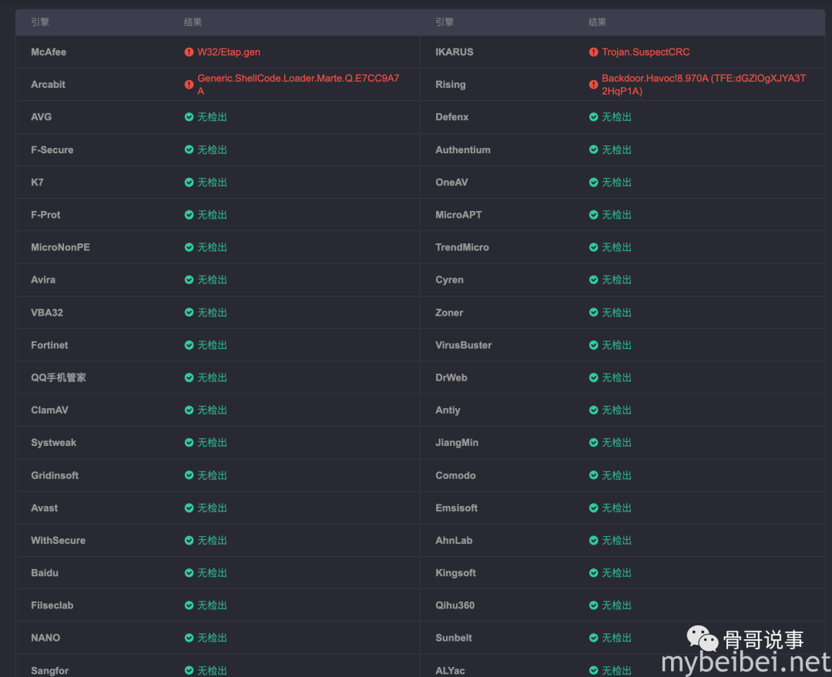Click the green check icon for Gridinsoft
The height and width of the screenshot is (677, 832).
point(189,475)
